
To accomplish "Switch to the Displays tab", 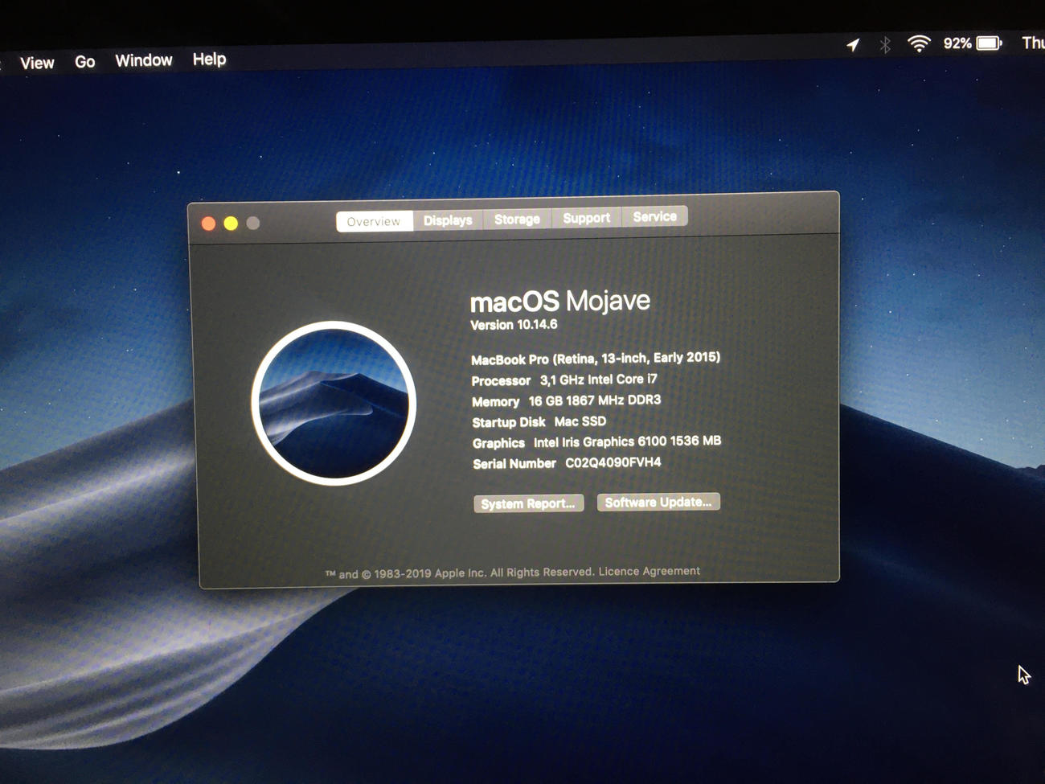I will click(448, 220).
